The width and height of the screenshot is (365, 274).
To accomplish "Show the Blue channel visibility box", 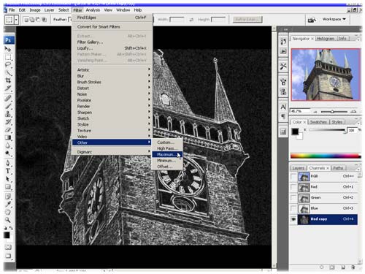I will point(293,208).
